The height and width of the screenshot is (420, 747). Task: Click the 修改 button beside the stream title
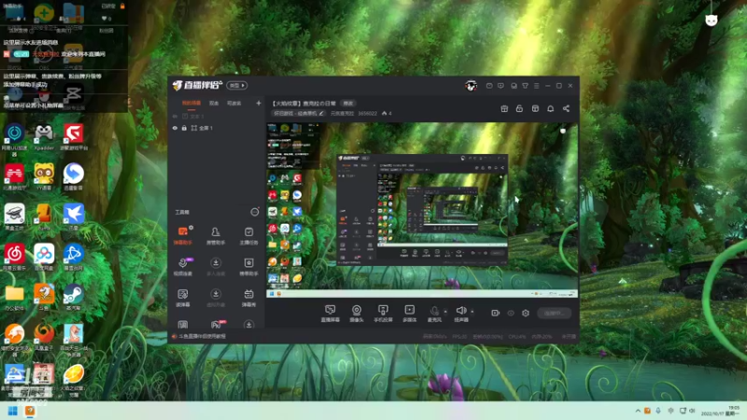(x=348, y=104)
